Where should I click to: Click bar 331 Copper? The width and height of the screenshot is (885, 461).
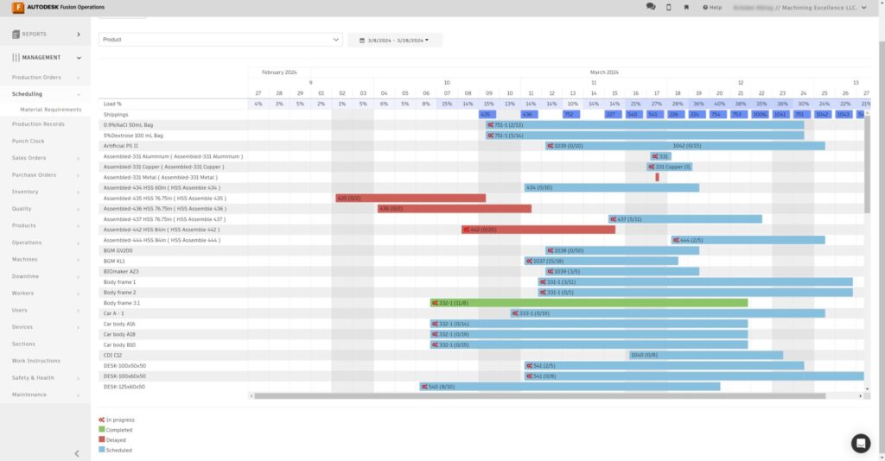pyautogui.click(x=669, y=167)
